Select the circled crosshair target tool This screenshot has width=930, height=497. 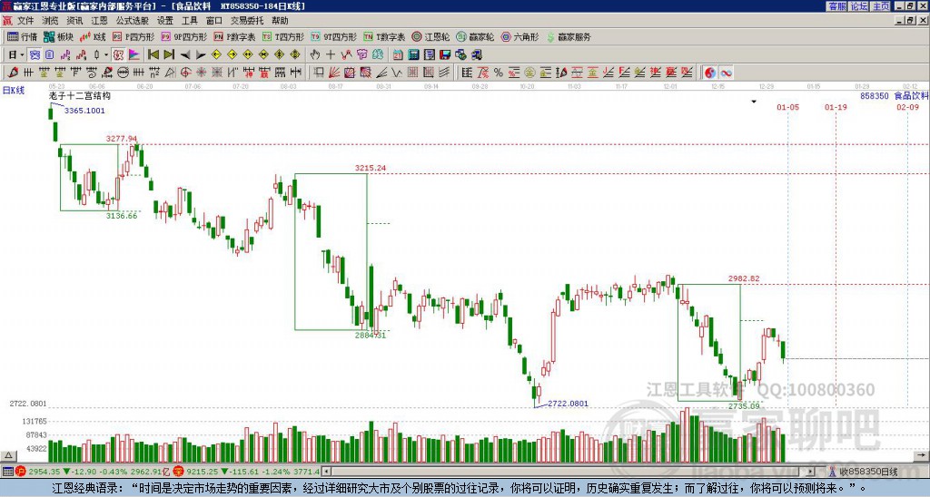tap(185, 73)
